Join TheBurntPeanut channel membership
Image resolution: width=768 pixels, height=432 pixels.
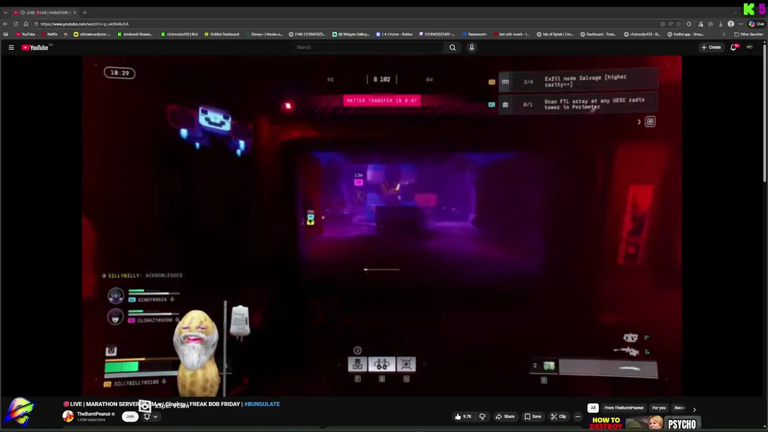[x=130, y=416]
